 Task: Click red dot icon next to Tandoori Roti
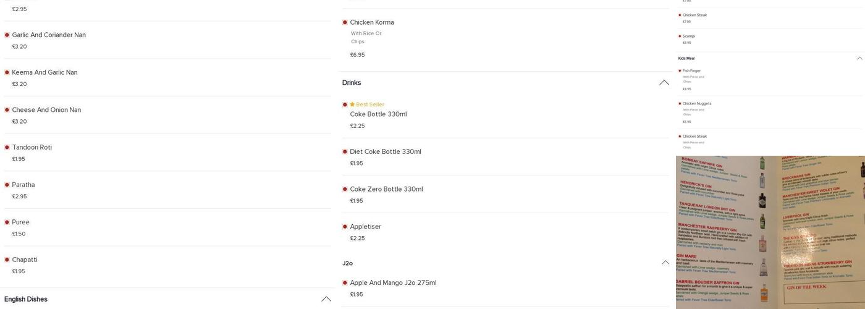click(x=7, y=148)
